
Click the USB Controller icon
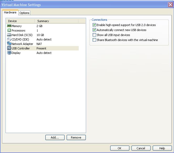[x=9, y=48]
